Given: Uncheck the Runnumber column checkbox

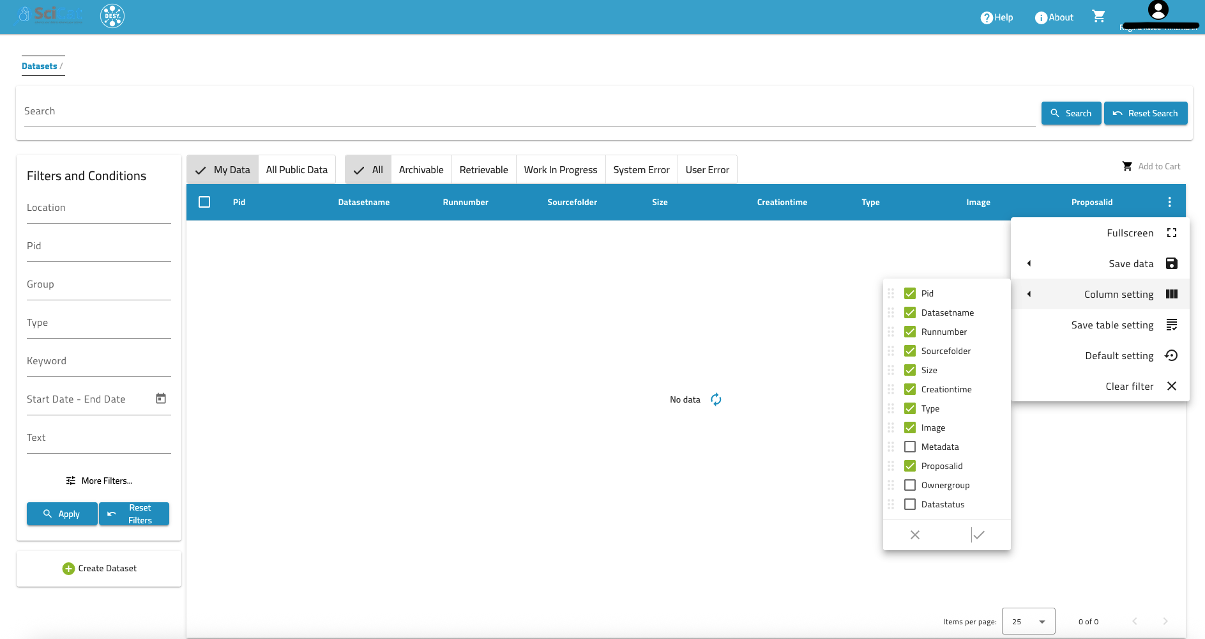Looking at the screenshot, I should pos(910,332).
